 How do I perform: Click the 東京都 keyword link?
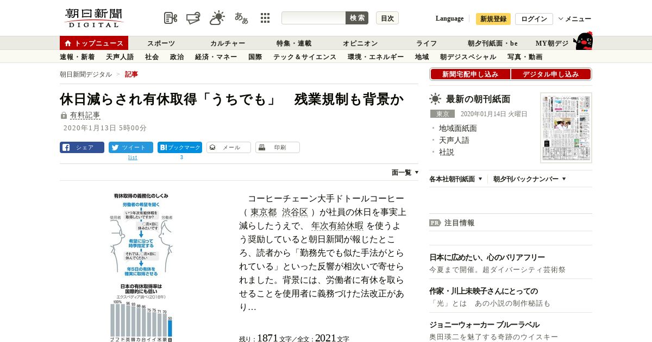point(264,212)
